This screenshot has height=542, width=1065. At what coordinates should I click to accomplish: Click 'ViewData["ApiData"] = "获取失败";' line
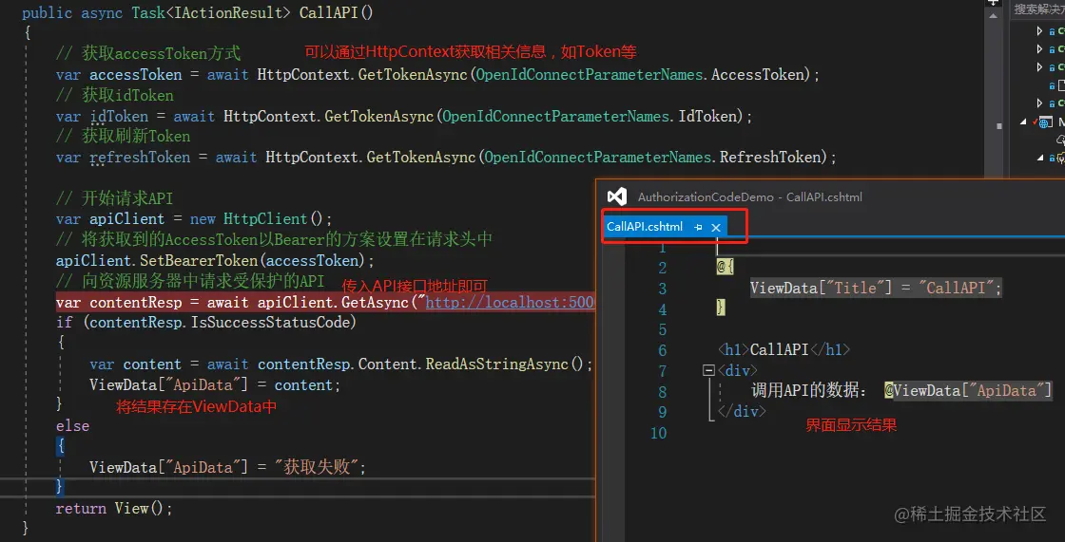pyautogui.click(x=227, y=467)
